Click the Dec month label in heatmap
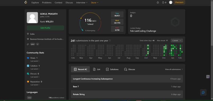The height and width of the screenshot is (101, 213). 164,58
